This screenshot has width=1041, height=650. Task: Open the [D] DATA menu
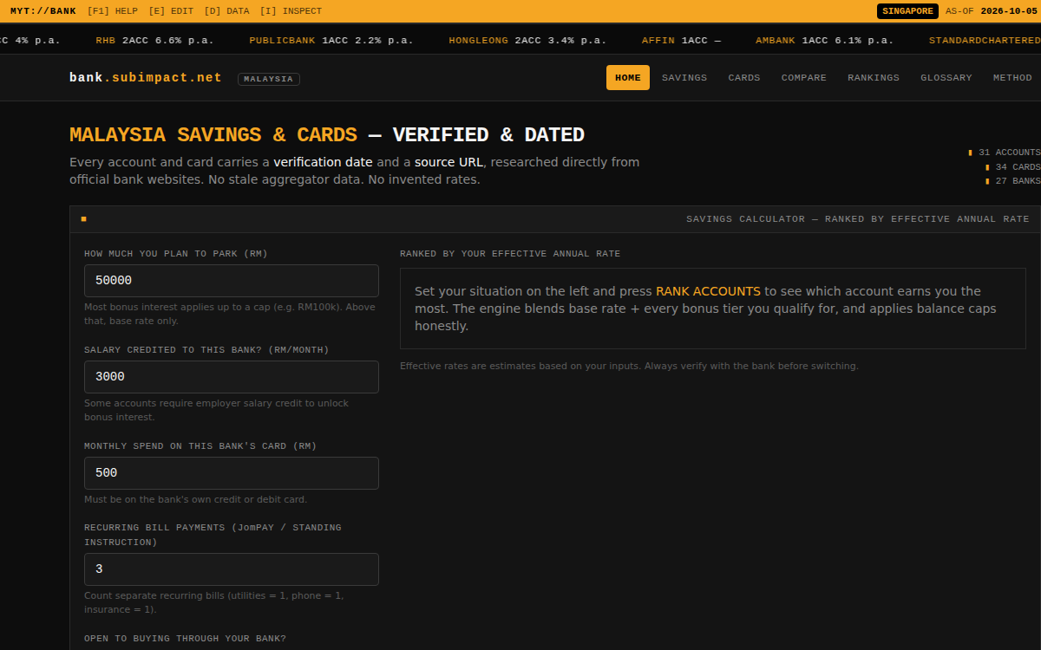pos(226,11)
